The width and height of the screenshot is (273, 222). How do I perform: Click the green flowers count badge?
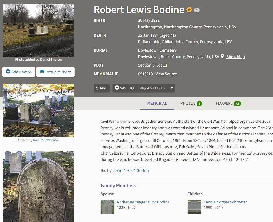pyautogui.click(x=237, y=104)
